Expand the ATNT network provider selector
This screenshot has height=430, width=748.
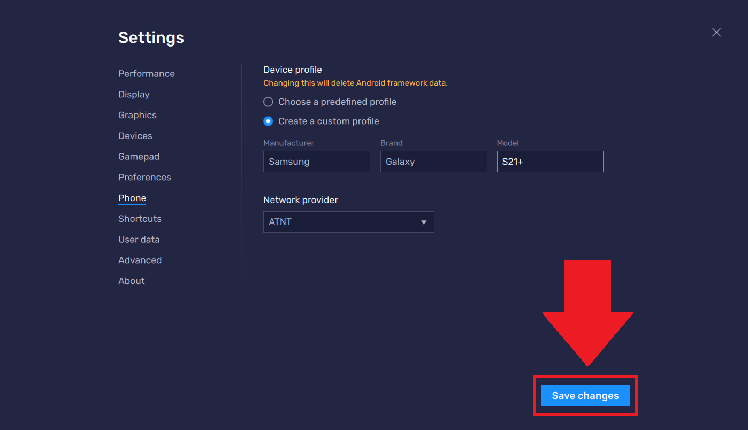tap(423, 221)
